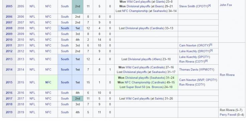The image size is (247, 121).
Task: Open the Super Bowl 50 link
Action: (x=136, y=87)
